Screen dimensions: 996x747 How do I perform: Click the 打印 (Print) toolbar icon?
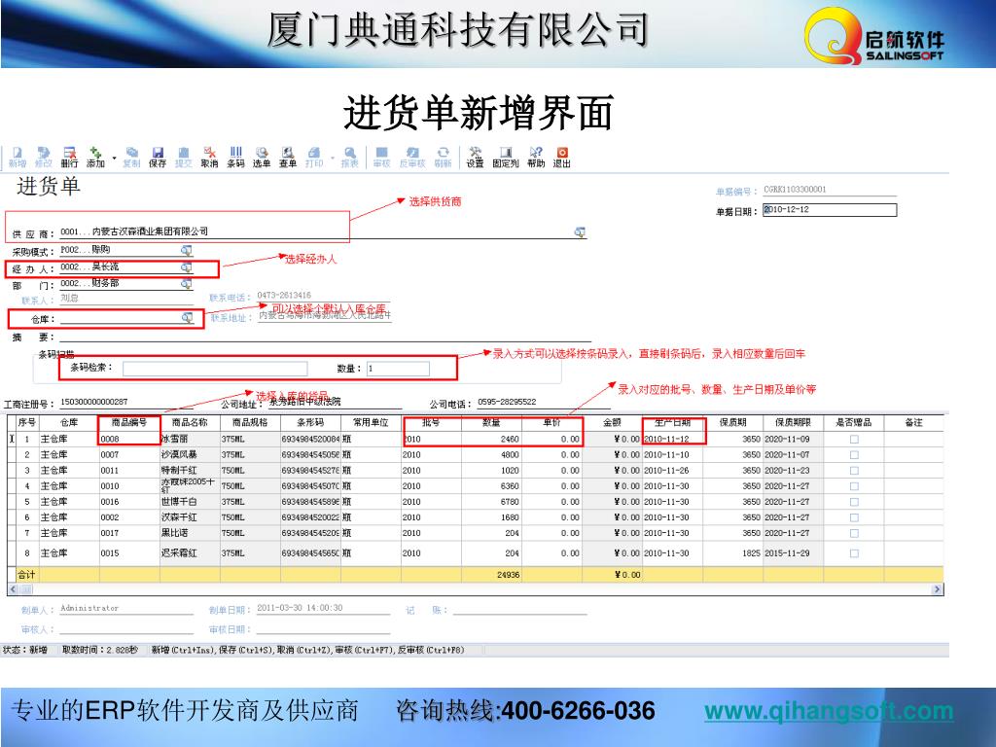point(314,157)
